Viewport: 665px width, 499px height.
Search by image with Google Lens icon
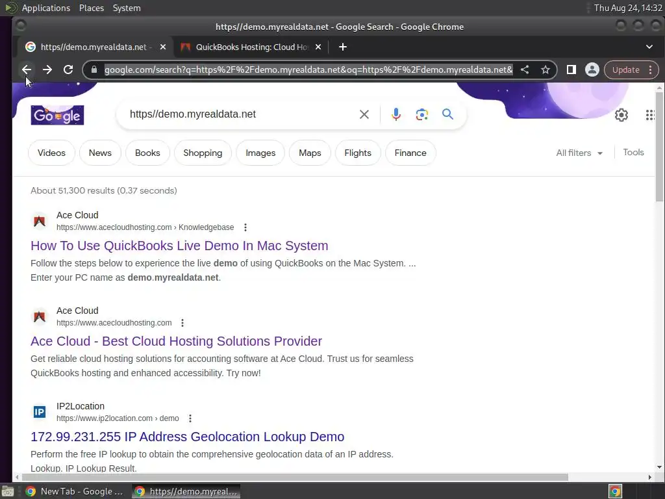tap(421, 114)
